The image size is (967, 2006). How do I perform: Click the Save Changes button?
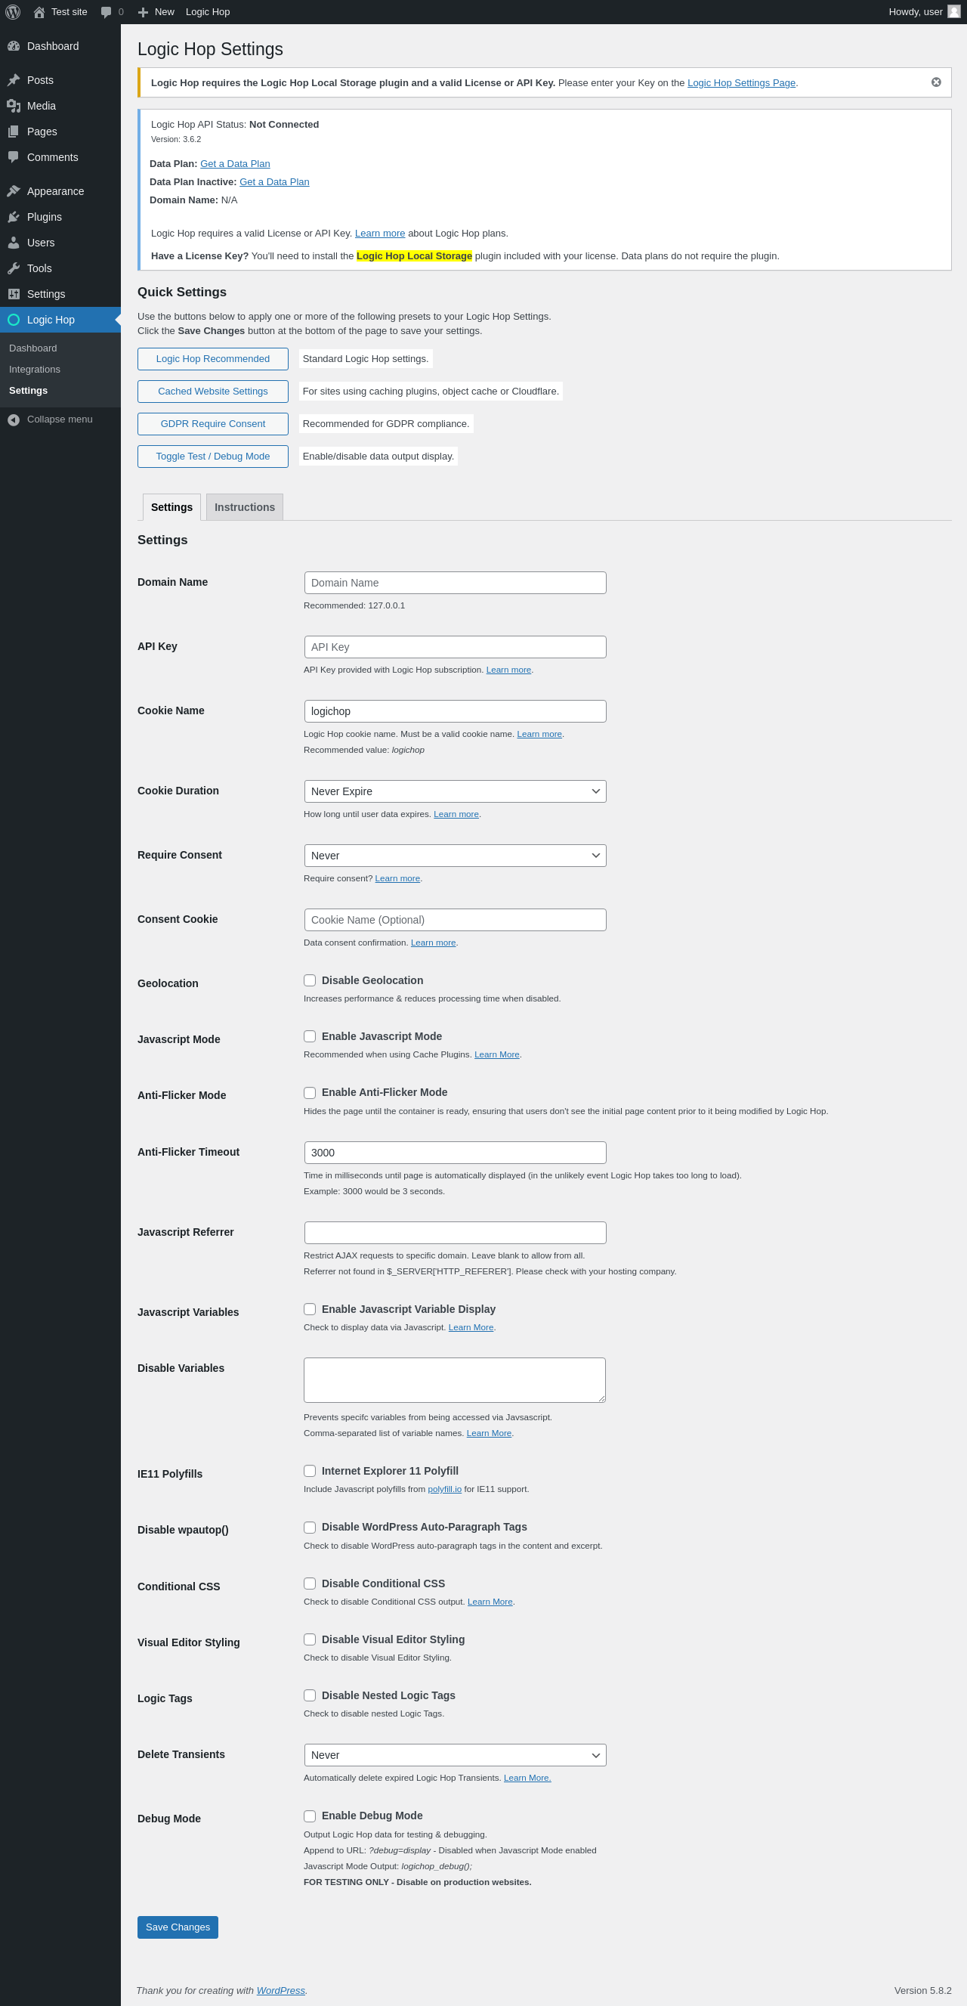point(178,1927)
